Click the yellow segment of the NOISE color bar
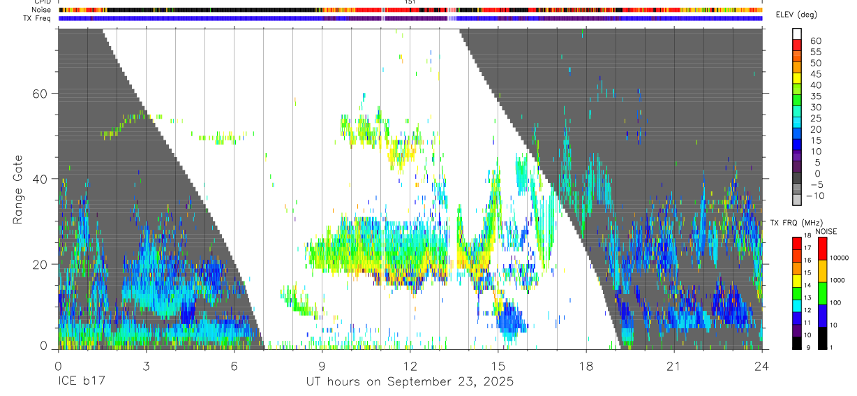Image resolution: width=857 pixels, height=396 pixels. [823, 270]
